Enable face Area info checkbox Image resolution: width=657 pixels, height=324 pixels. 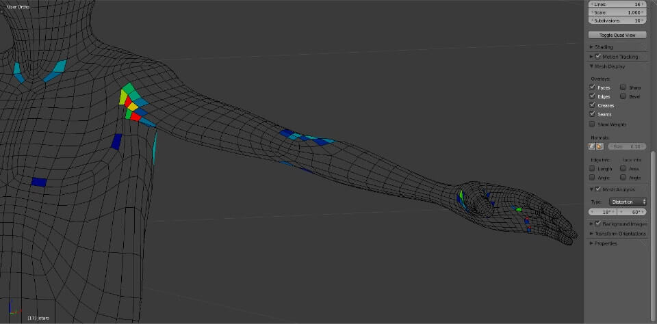coord(623,168)
